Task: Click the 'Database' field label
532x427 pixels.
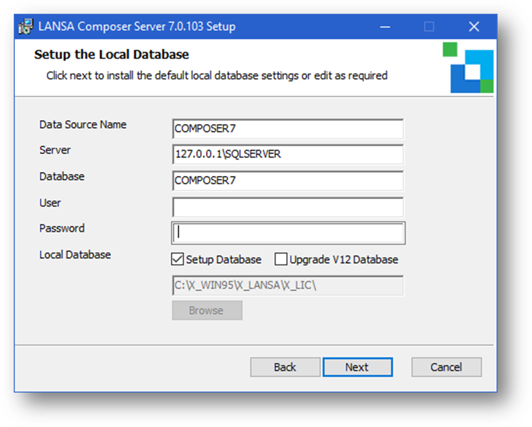Action: [x=62, y=177]
